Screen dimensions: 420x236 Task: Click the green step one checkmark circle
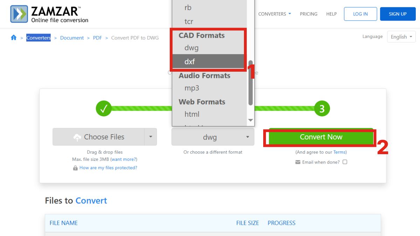(104, 109)
